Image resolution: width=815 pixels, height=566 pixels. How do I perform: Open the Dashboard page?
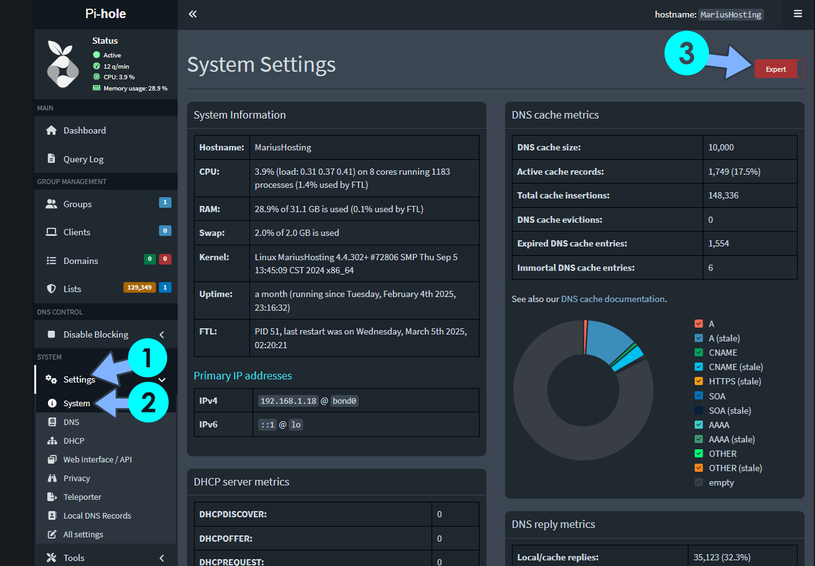[106, 130]
